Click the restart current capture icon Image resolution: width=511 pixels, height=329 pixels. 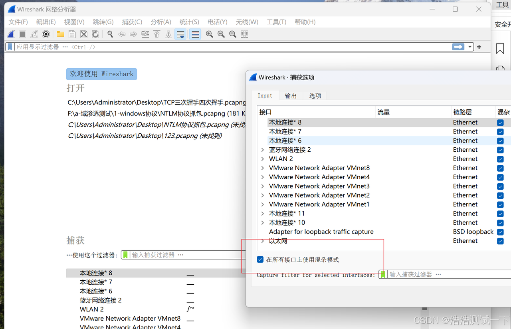(34, 34)
